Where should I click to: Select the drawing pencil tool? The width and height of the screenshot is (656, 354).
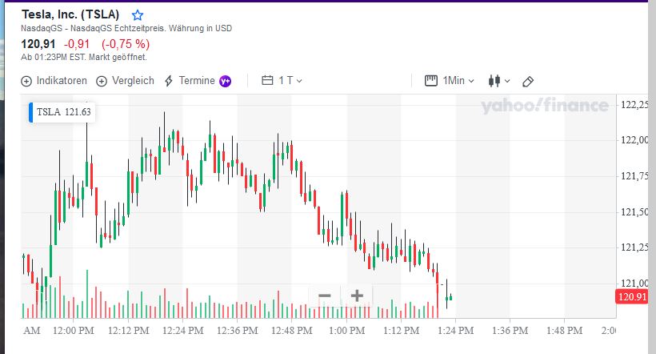point(527,81)
